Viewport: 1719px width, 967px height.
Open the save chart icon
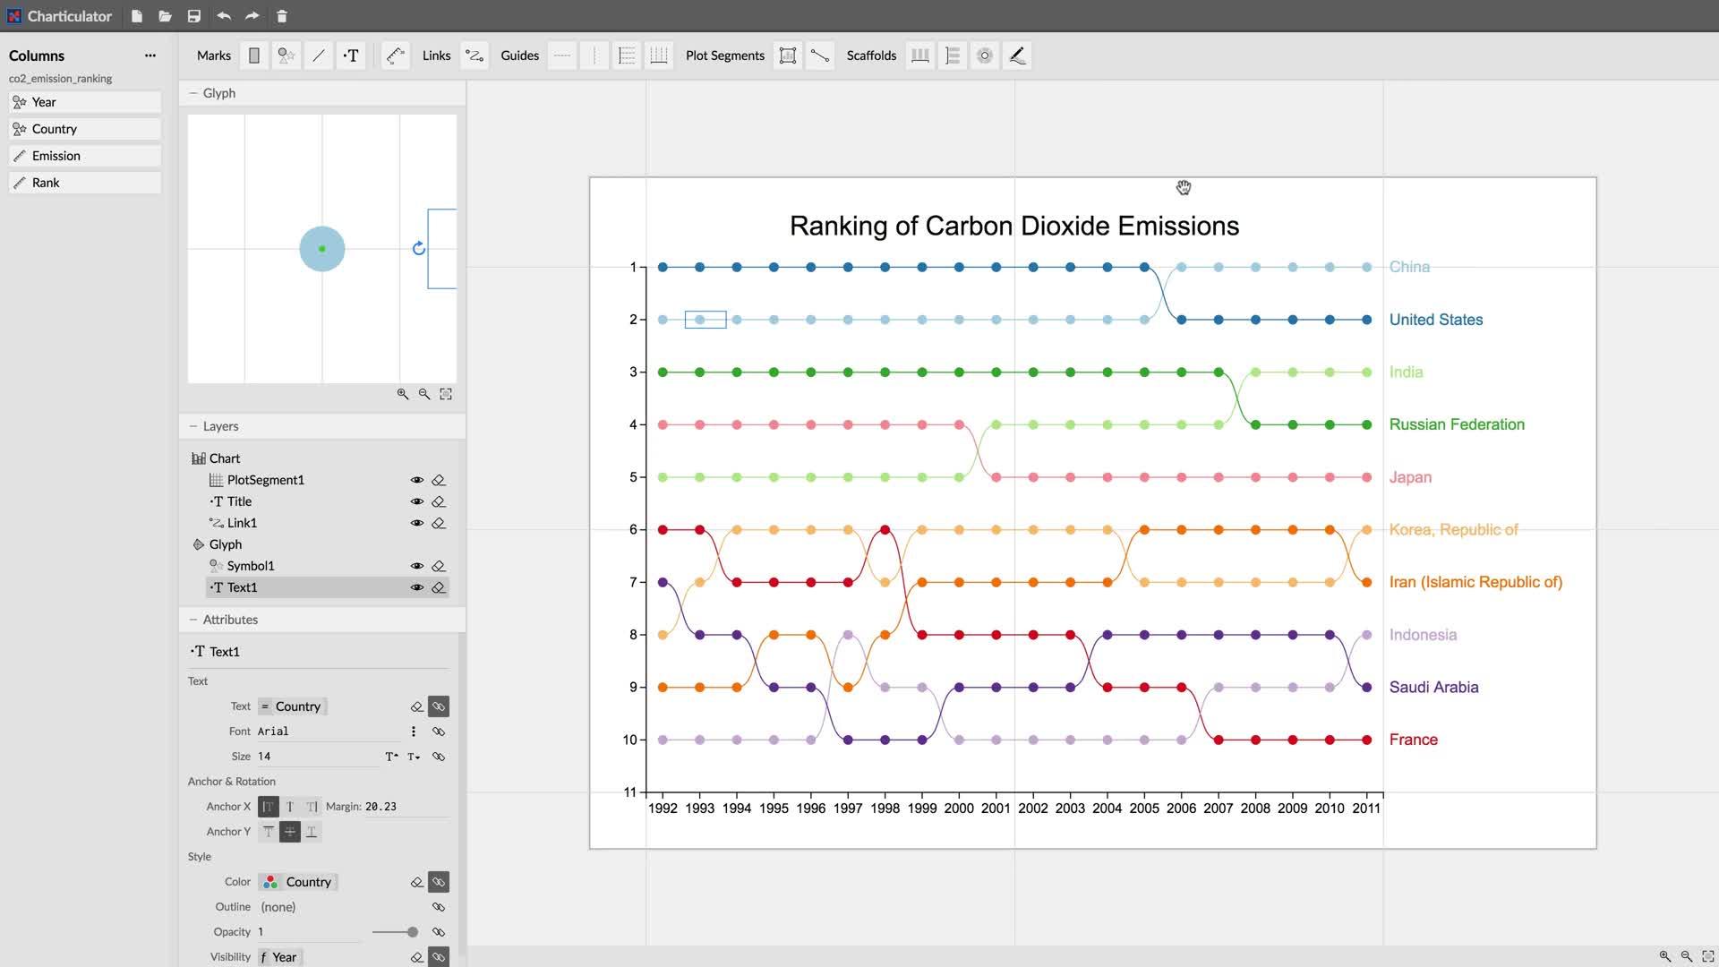click(192, 15)
